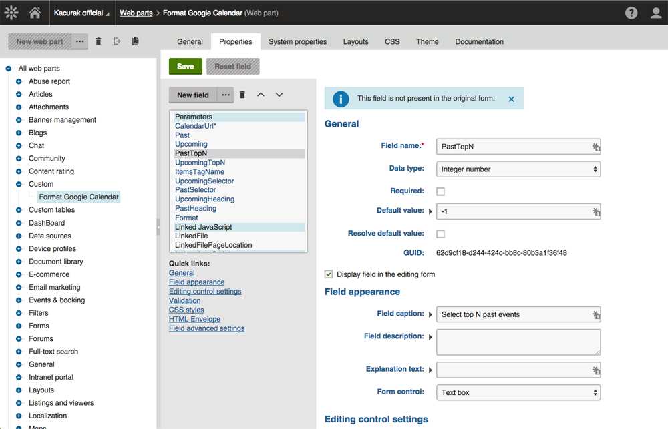This screenshot has height=429, width=668.
Task: Uncheck Display field in the editing form
Action: (x=329, y=274)
